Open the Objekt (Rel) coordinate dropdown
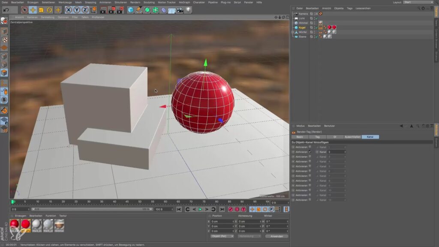The width and height of the screenshot is (439, 247). click(x=222, y=236)
